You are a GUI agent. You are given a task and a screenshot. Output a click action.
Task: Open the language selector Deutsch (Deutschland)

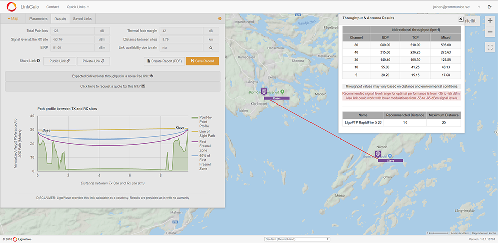297,239
